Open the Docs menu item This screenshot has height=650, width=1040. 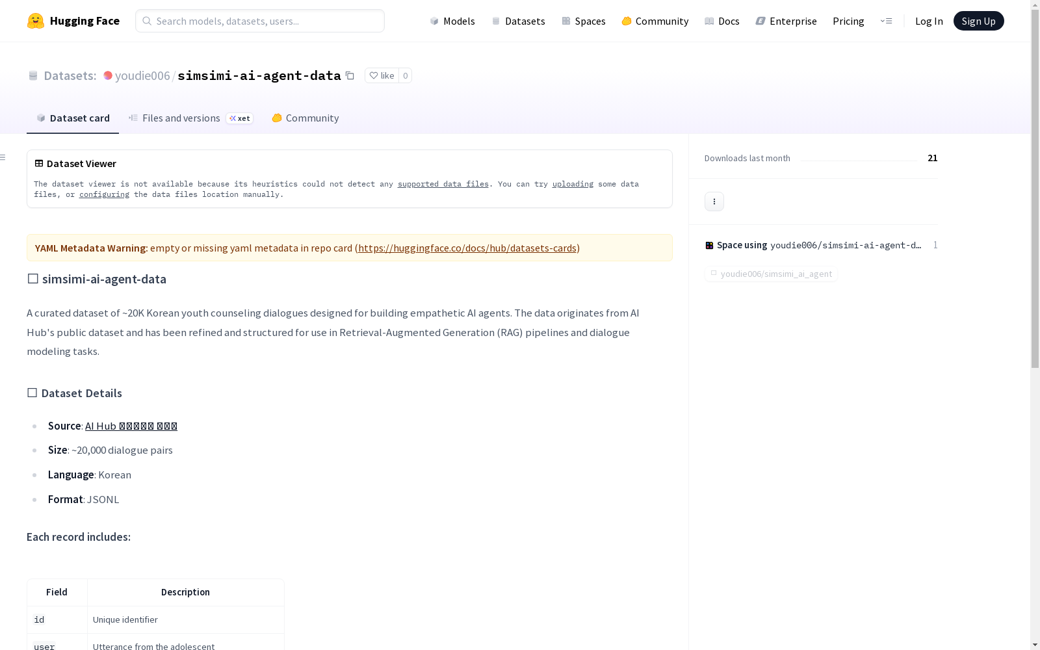722,21
